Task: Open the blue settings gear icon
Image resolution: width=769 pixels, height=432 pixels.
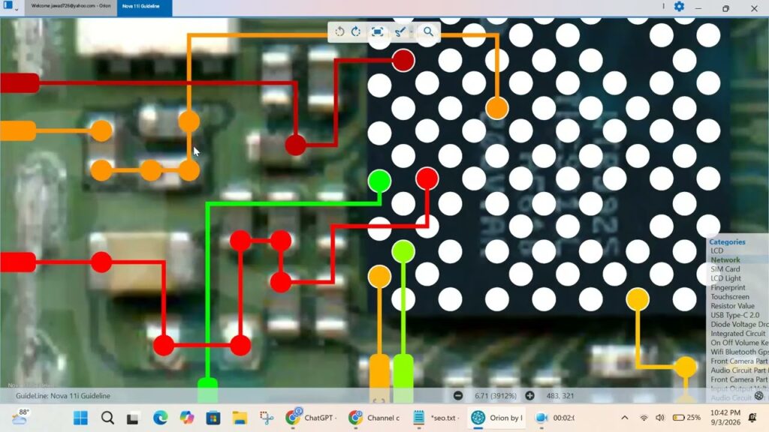Action: (x=679, y=6)
